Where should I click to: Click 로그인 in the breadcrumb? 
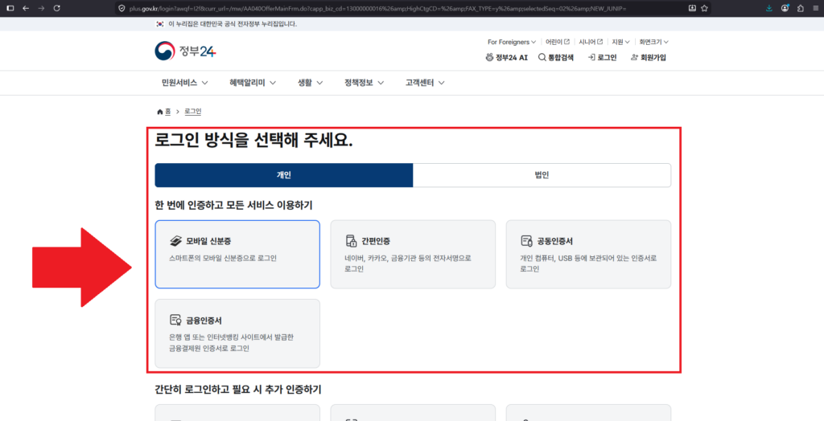pos(193,112)
